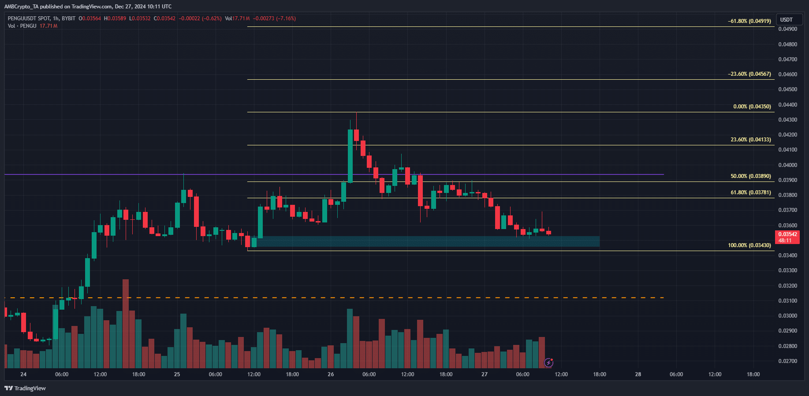The image size is (809, 396).
Task: Click the 100.00% (0.03430) Fibonacci label
Action: (x=749, y=245)
